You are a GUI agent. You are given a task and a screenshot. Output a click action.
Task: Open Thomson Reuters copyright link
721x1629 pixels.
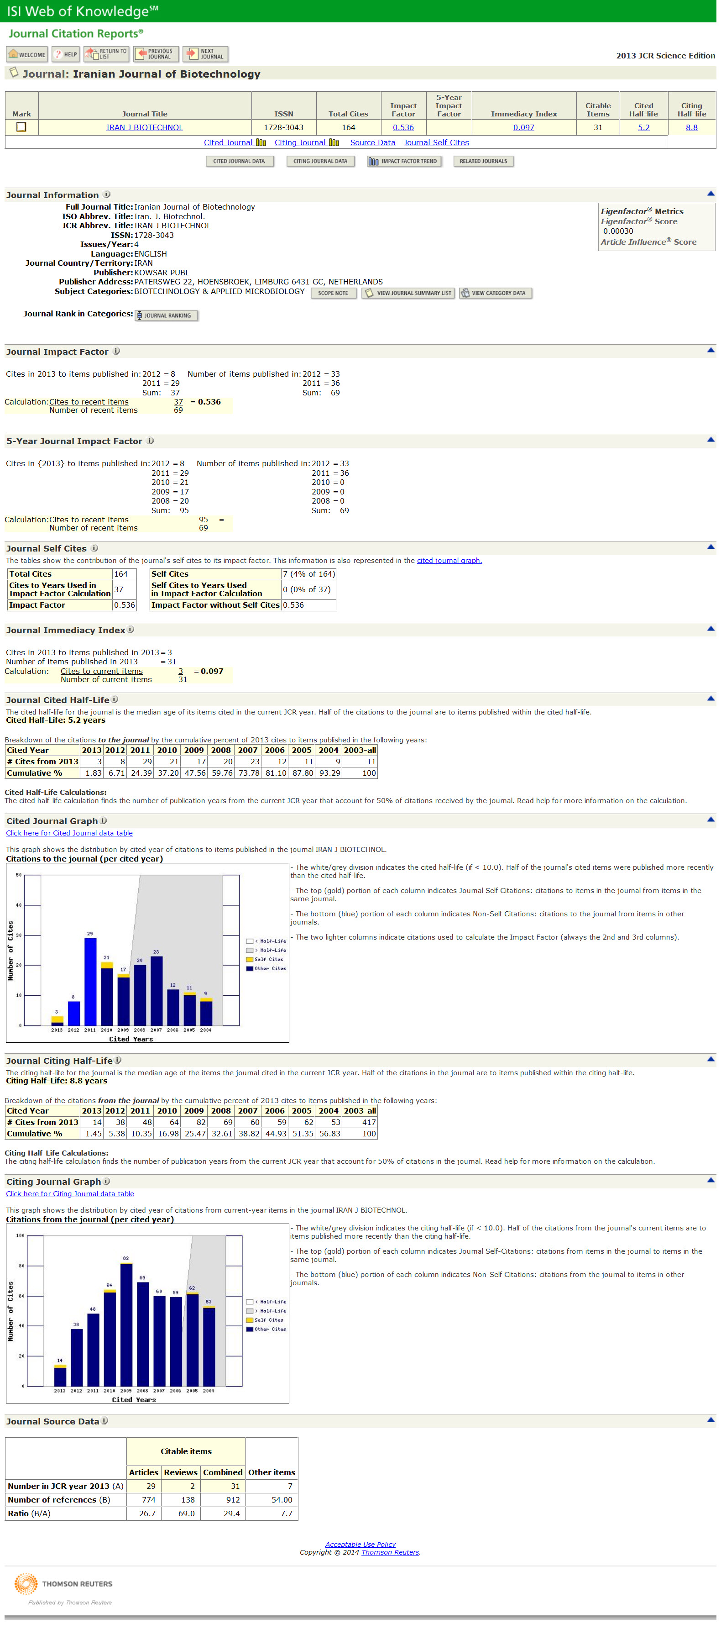390,1552
